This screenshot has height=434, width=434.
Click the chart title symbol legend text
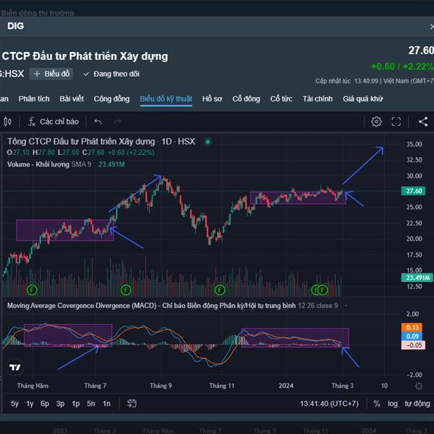pyautogui.click(x=101, y=142)
